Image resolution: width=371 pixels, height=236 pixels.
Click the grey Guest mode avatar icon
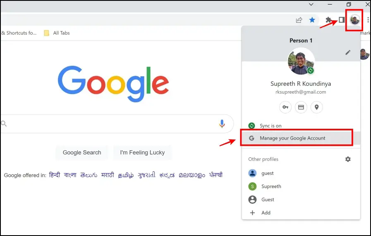point(252,200)
